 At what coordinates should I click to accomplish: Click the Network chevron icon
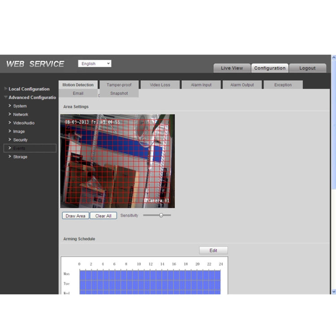pos(10,114)
